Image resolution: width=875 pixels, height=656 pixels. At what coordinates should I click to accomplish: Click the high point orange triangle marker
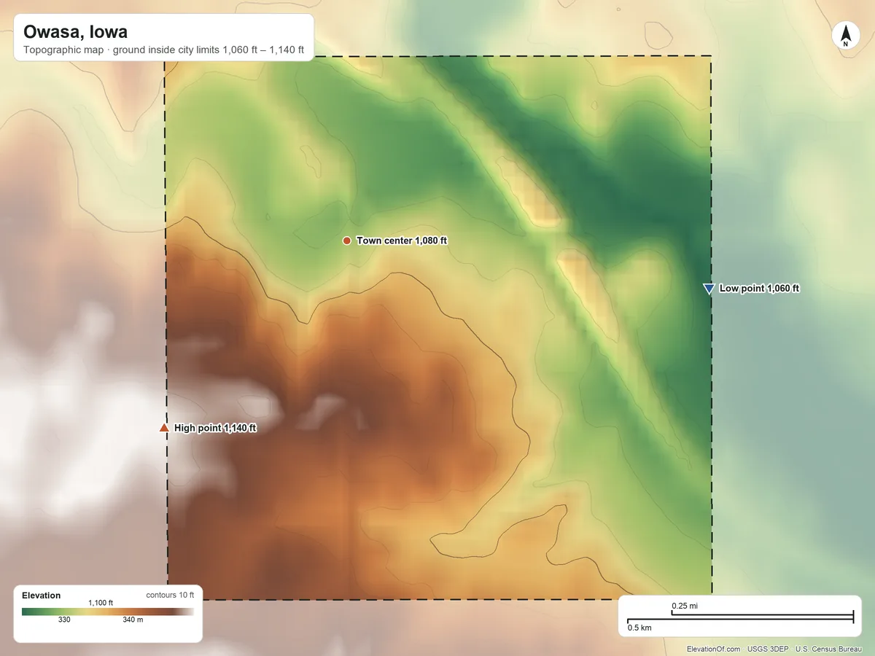(x=164, y=428)
